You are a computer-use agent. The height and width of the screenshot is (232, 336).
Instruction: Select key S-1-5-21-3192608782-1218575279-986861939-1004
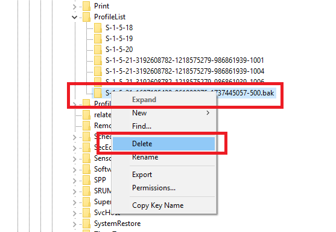(185, 71)
